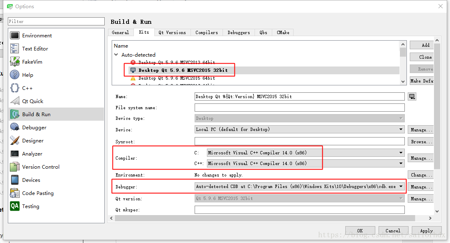450x243 pixels.
Task: Click the kit Name input field
Action: click(300, 96)
